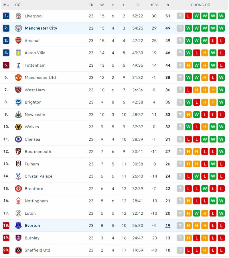Click the Sheffield Utd badge icon
Image resolution: width=229 pixels, height=258 pixels.
pyautogui.click(x=18, y=250)
